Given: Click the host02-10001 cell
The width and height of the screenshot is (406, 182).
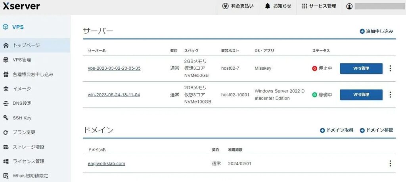Looking at the screenshot, I should [235, 95].
